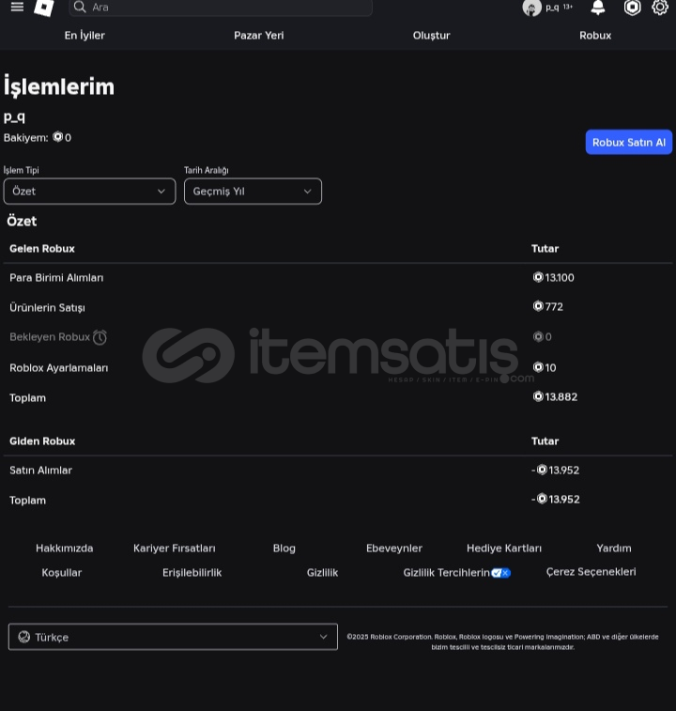Viewport: 676px width, 711px height.
Task: Open the Oluştur tab
Action: (431, 36)
